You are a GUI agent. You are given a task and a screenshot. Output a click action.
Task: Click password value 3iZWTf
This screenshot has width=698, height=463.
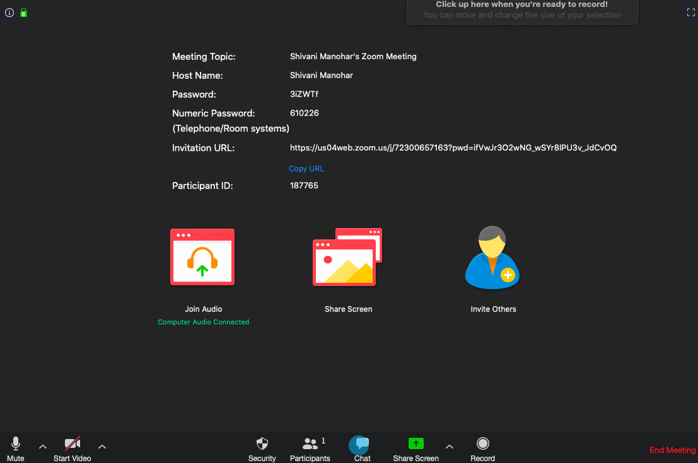click(x=304, y=94)
